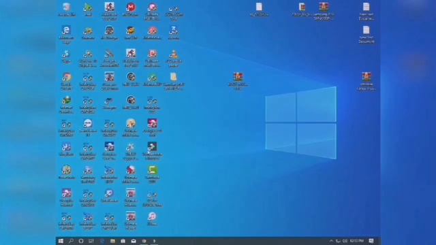Click the Cortana circle on taskbar
The image size is (436, 245).
81,241
